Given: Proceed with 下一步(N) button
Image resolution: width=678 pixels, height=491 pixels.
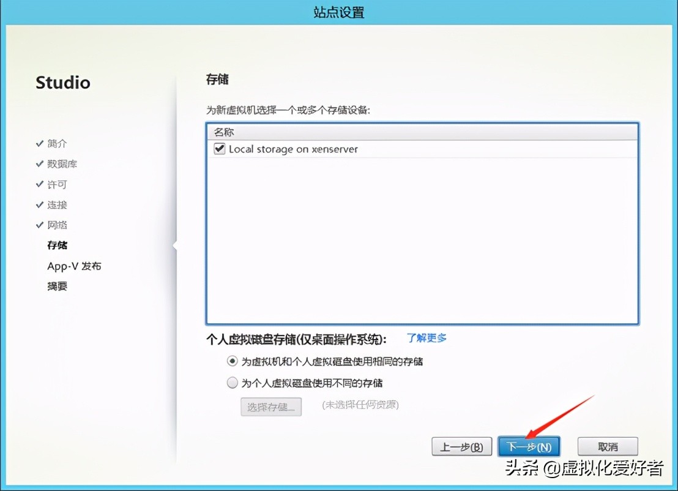Looking at the screenshot, I should (529, 447).
